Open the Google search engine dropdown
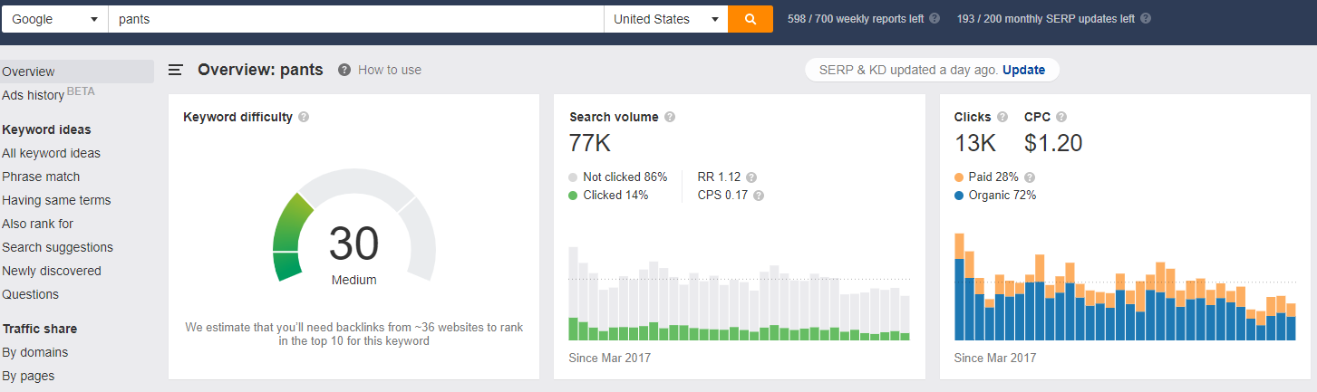Screen dimensions: 1317x392 coord(54,19)
